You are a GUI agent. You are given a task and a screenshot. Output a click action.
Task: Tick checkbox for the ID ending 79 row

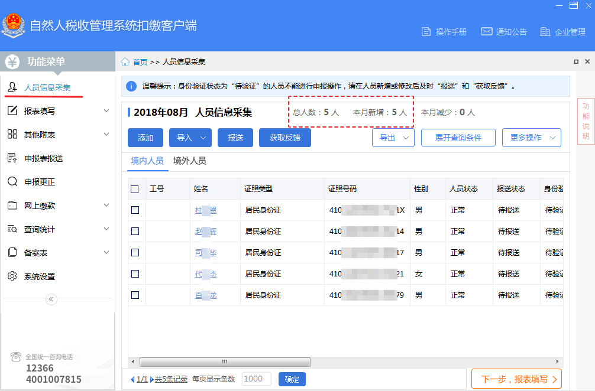pyautogui.click(x=135, y=295)
